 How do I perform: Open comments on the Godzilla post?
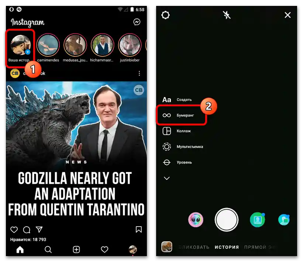27,230
